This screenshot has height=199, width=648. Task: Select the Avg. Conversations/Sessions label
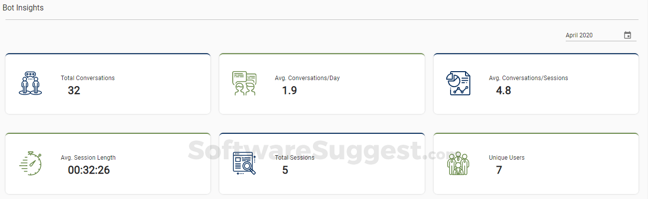click(528, 78)
